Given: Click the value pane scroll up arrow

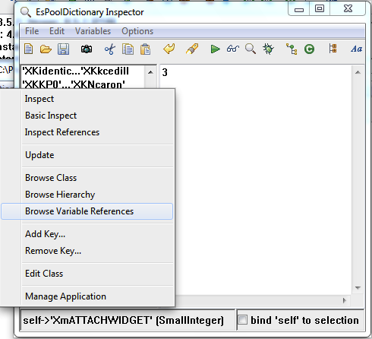Looking at the screenshot, I should point(358,72).
